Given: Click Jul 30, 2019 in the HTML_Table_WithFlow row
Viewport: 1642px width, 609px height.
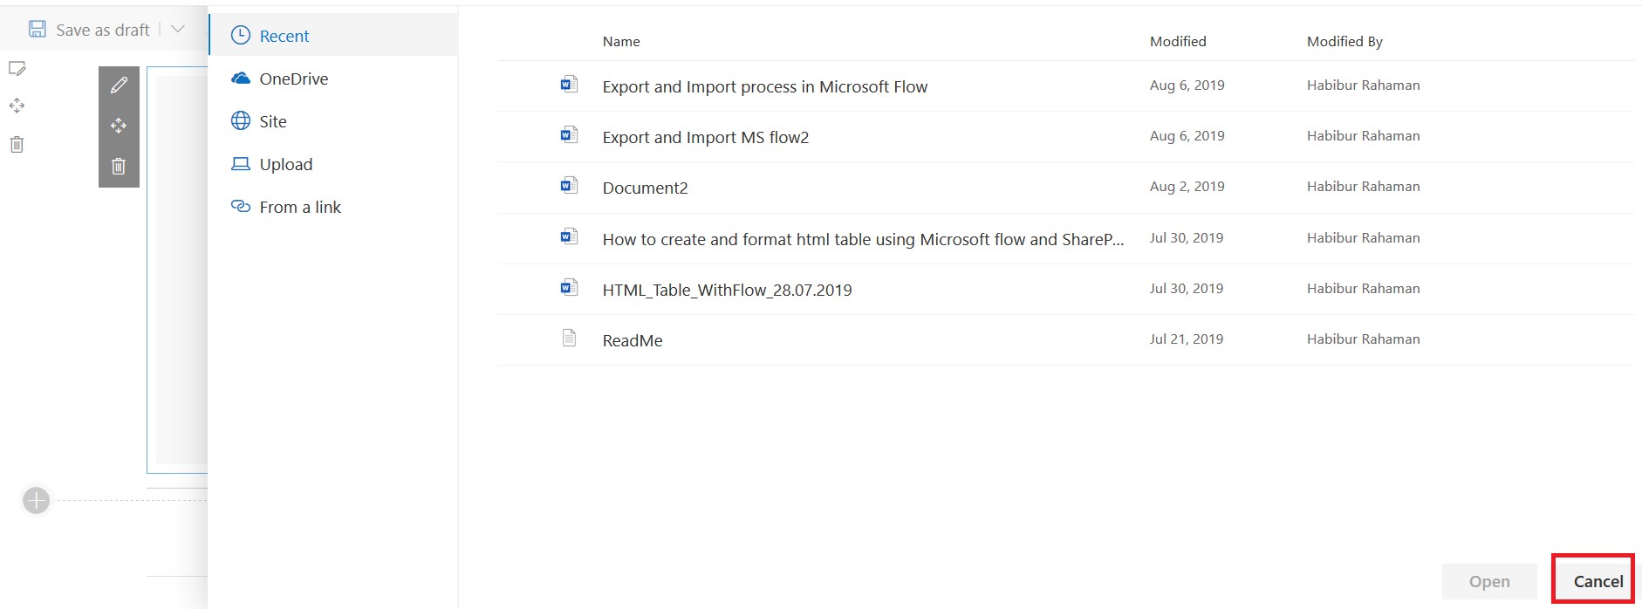Looking at the screenshot, I should click(1186, 288).
